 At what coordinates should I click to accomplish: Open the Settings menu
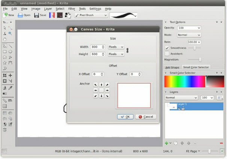95,9
